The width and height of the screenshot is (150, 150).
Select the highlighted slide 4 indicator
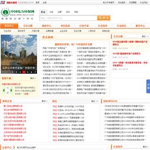coord(24,72)
